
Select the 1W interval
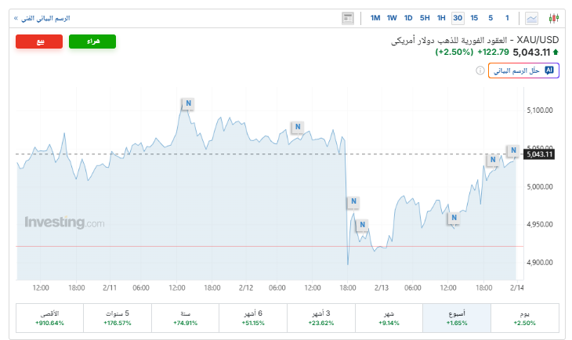(392, 18)
